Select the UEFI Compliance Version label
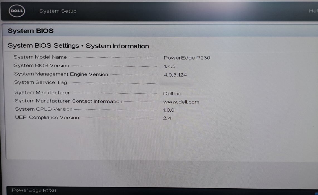318x195 pixels. [x=47, y=118]
